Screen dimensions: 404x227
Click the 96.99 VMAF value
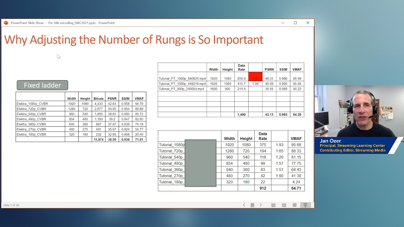click(297, 79)
